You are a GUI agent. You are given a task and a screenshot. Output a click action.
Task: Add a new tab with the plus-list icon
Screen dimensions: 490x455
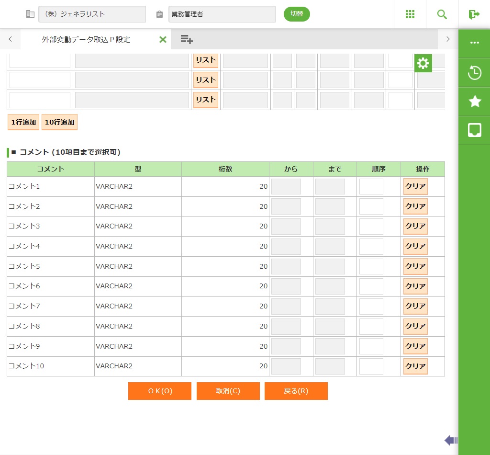tap(187, 40)
